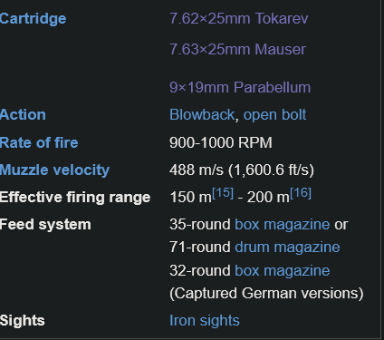384x340 pixels.
Task: Click the Effective firing range label
Action: click(75, 198)
